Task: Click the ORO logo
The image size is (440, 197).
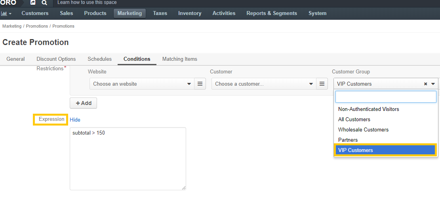Action: [8, 2]
